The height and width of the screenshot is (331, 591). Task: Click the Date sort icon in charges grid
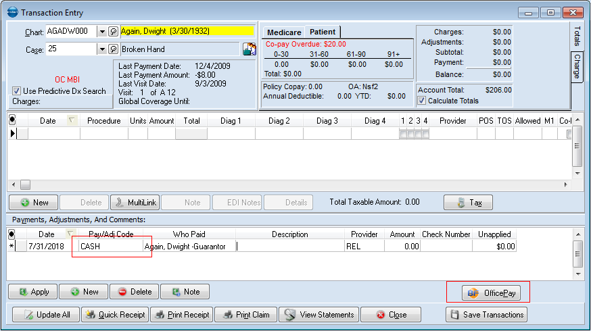click(71, 120)
